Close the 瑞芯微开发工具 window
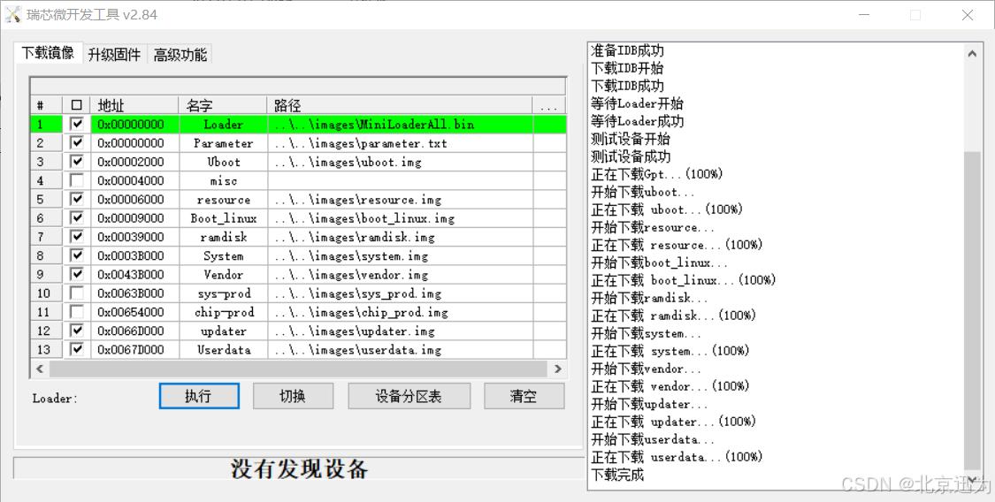Screen dimensions: 995x502 pyautogui.click(x=968, y=14)
